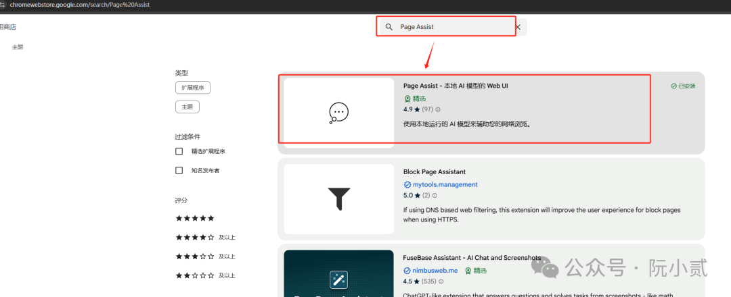
Task: Click info icon beside Page Assist rating (97)
Action: pos(438,110)
